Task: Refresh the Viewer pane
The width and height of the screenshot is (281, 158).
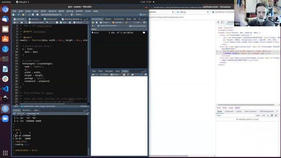Action: coord(145,75)
